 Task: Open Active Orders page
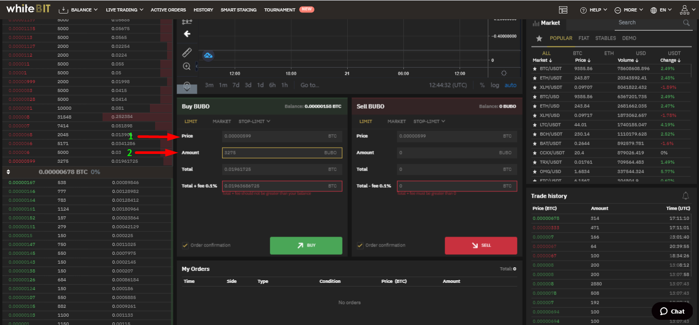[168, 10]
